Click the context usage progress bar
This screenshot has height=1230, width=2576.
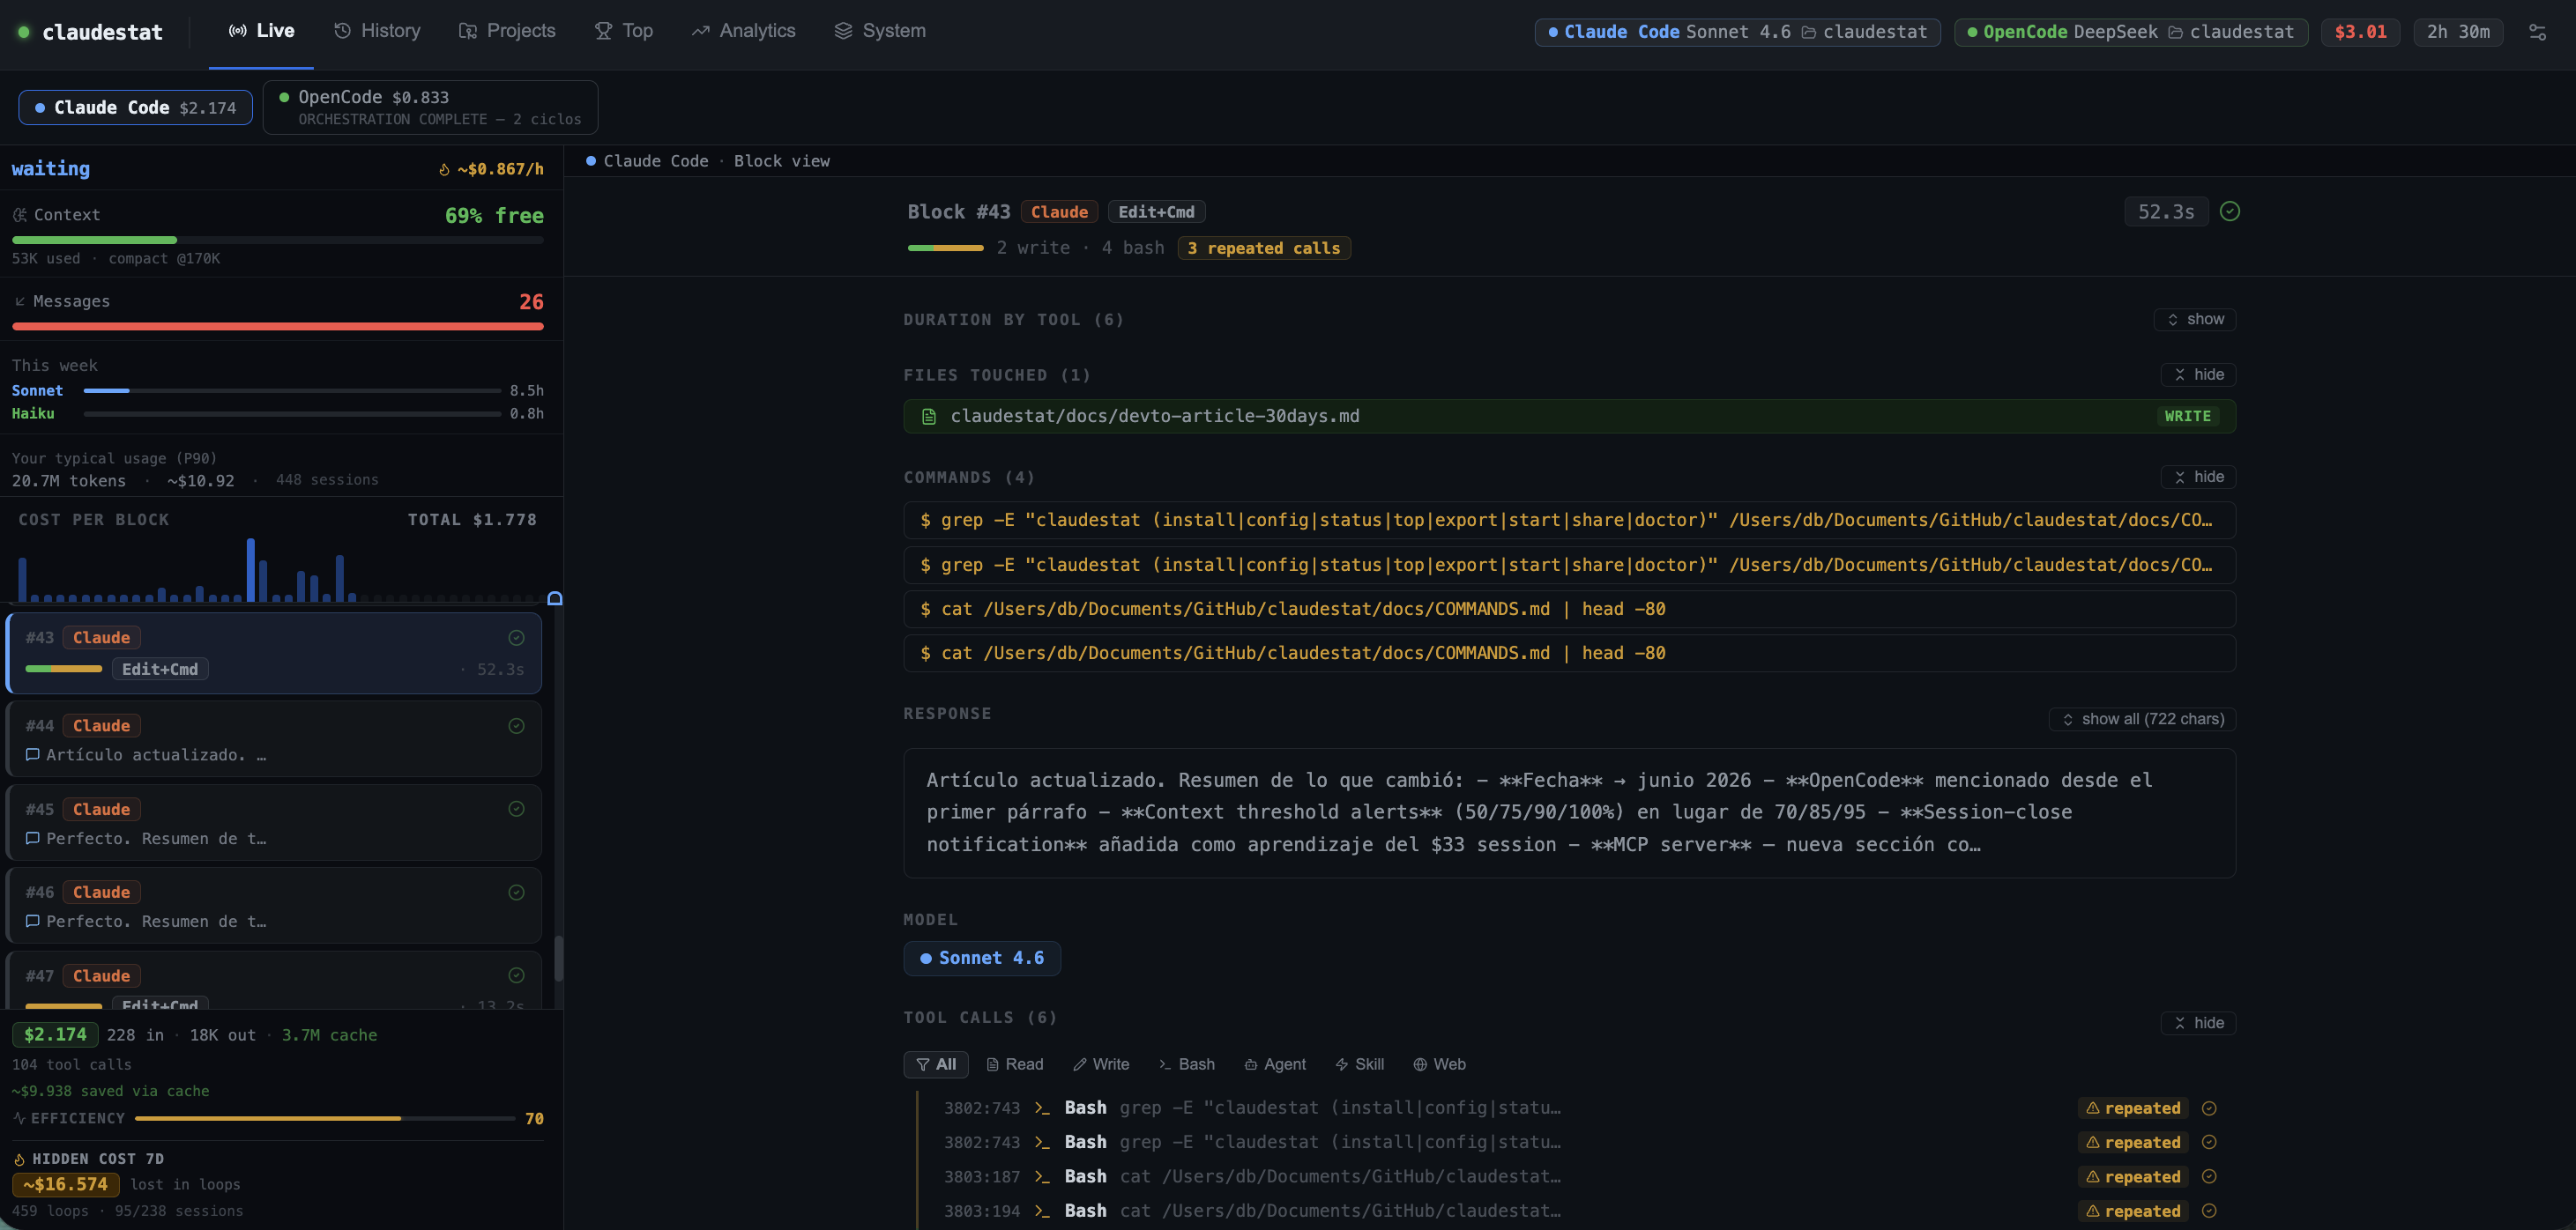pos(278,240)
